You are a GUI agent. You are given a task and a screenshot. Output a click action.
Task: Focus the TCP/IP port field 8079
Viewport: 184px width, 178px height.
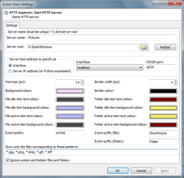161,67
